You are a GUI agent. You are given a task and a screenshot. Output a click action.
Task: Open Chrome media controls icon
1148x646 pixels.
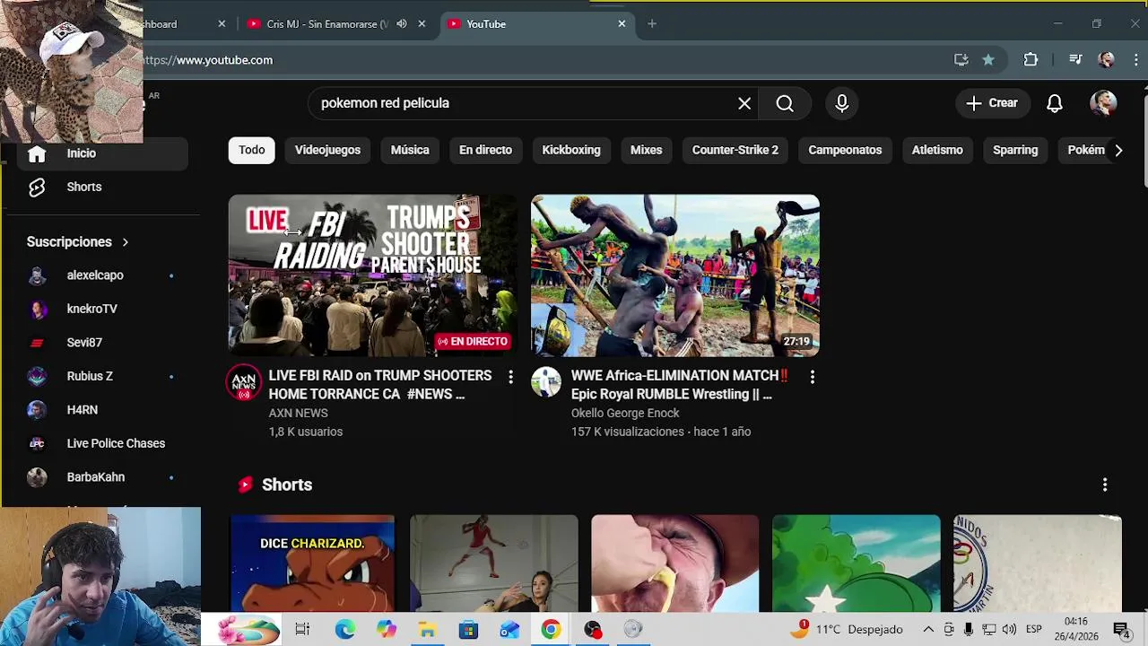[1075, 60]
